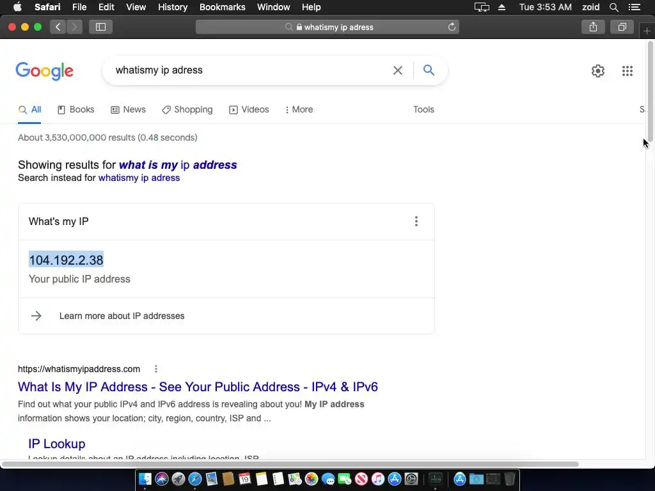The width and height of the screenshot is (655, 491).
Task: Open the History menu
Action: [x=173, y=7]
